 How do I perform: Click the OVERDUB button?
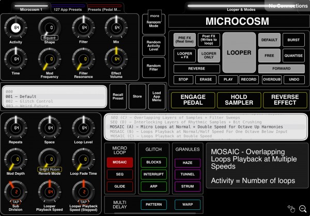coord(272,79)
